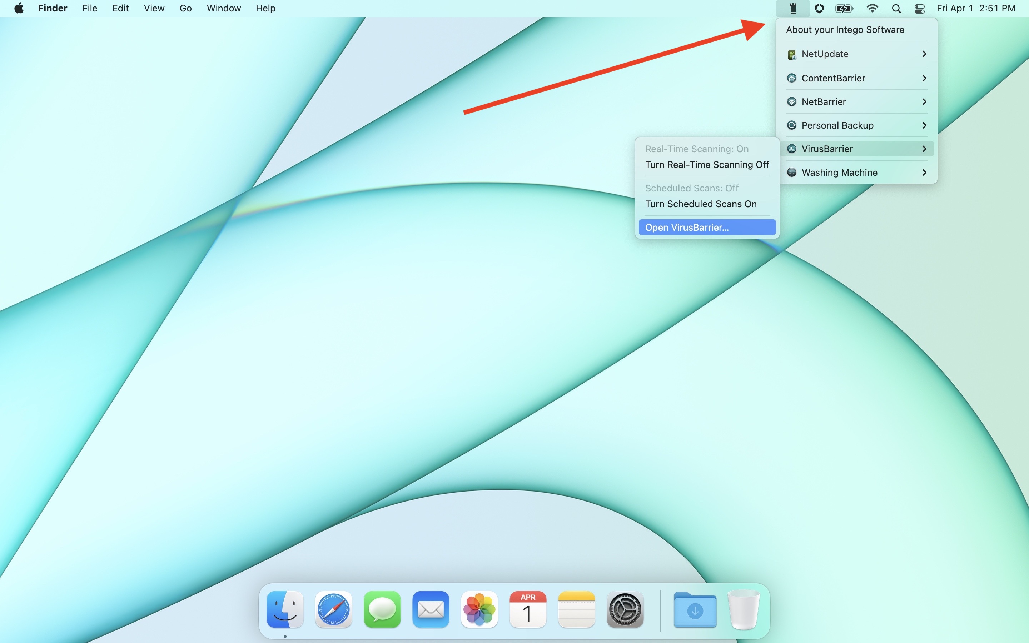Expand the Personal Backup submenu chevron
The image size is (1029, 643).
click(x=924, y=125)
